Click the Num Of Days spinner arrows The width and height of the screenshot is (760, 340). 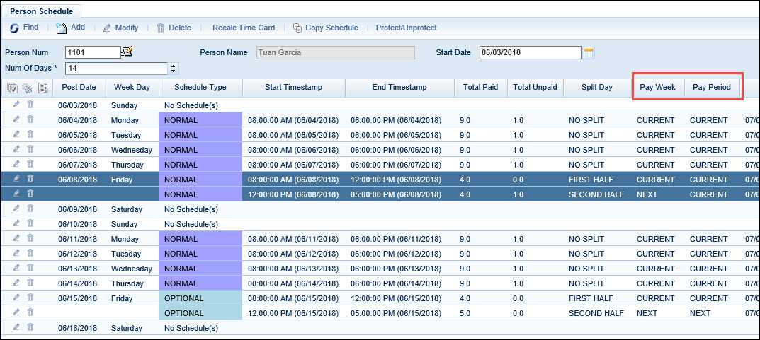[x=174, y=69]
